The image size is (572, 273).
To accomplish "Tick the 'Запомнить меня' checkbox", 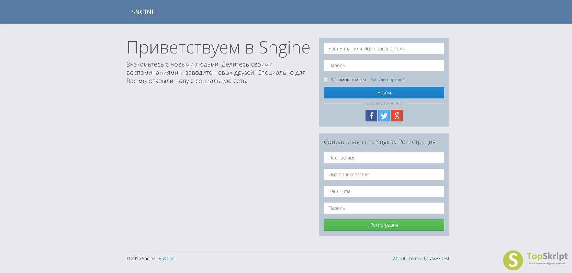I will 326,80.
